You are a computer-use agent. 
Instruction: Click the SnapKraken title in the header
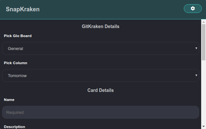click(23, 9)
